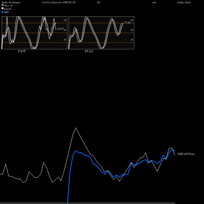
Task: Click the 20 axis label in FAST chart
Action: pyautogui.click(x=65, y=40)
